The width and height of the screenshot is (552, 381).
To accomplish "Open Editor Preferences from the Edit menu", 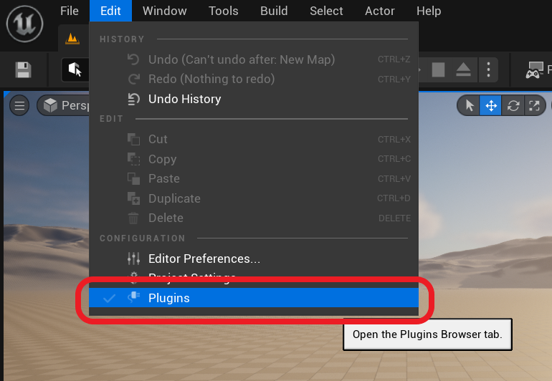I will coord(204,259).
